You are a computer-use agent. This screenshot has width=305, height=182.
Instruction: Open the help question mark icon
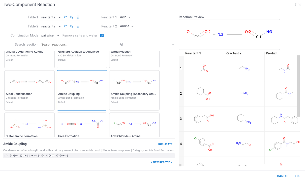coord(295,5)
